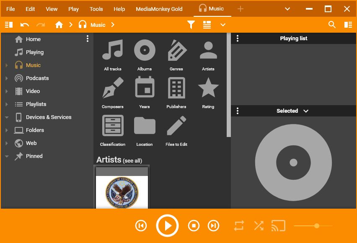The height and width of the screenshot is (243, 357).
Task: Open view options dropdown chevron
Action: [x=223, y=25]
